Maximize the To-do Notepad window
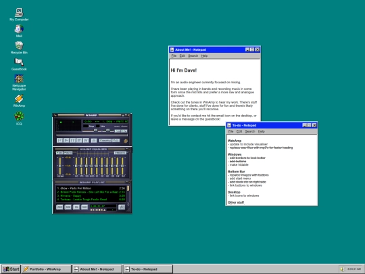The width and height of the screenshot is (365, 274). coord(309,125)
